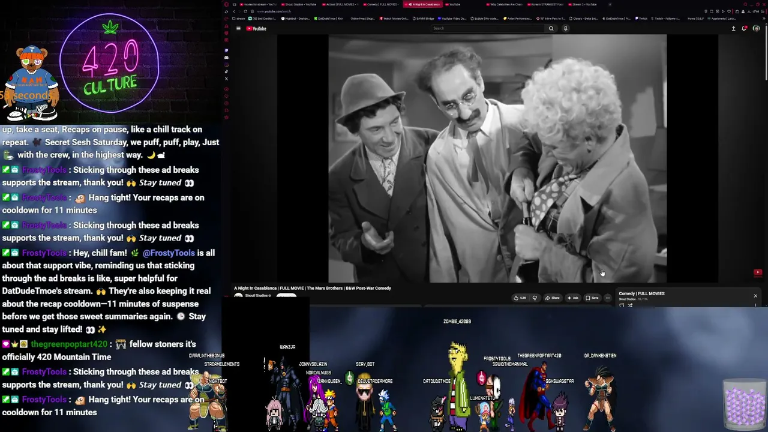Open the Nightbot Dashboard bookmark
768x432 pixels.
click(296, 19)
